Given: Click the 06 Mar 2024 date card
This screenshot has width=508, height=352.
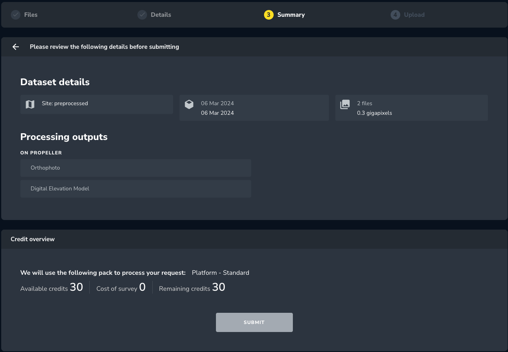Looking at the screenshot, I should tap(254, 108).
